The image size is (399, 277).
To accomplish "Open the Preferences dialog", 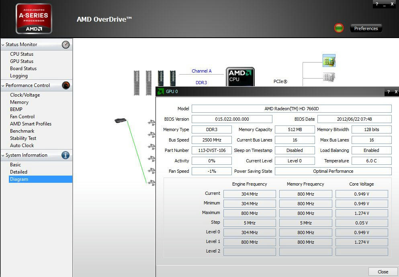I will [x=366, y=28].
